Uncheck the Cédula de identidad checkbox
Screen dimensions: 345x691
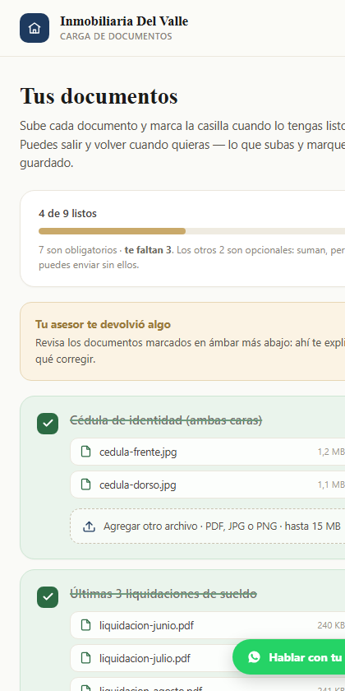pos(48,424)
